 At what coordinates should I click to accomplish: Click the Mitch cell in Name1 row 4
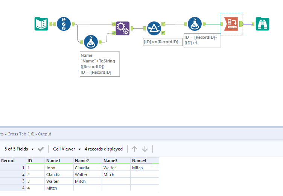tap(59, 188)
